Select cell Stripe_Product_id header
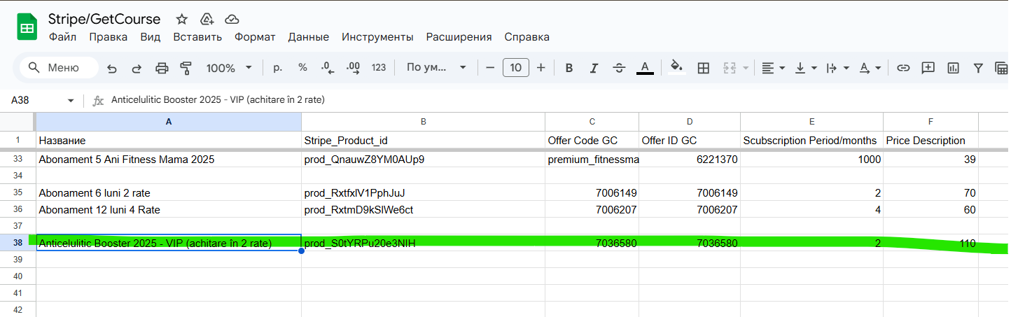Image resolution: width=1011 pixels, height=317 pixels. 423,141
